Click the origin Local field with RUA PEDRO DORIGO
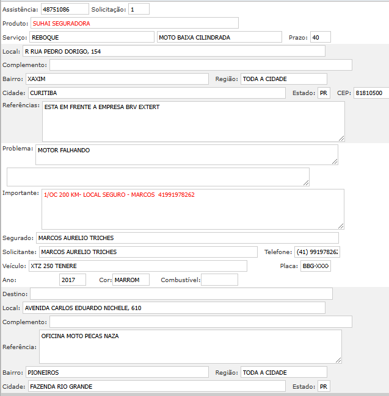 coord(173,51)
